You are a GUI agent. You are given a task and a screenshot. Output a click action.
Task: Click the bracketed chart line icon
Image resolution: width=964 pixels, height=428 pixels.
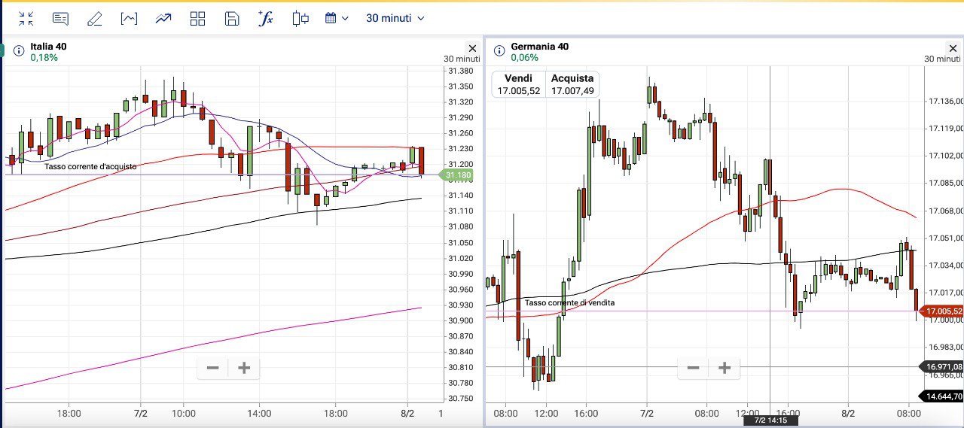pyautogui.click(x=129, y=18)
